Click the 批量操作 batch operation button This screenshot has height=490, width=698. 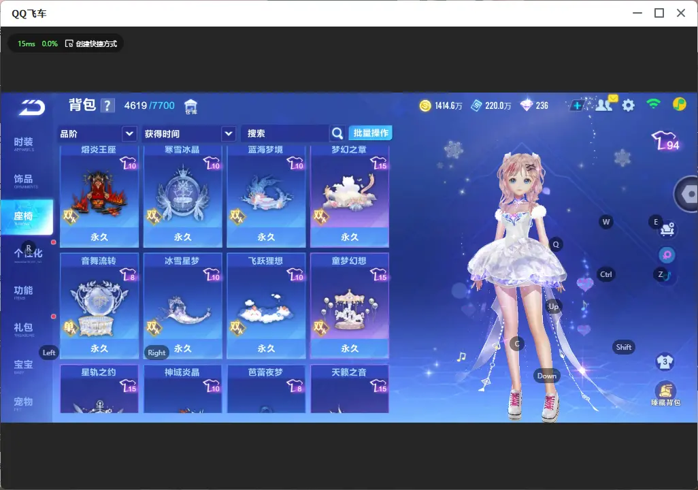[370, 133]
